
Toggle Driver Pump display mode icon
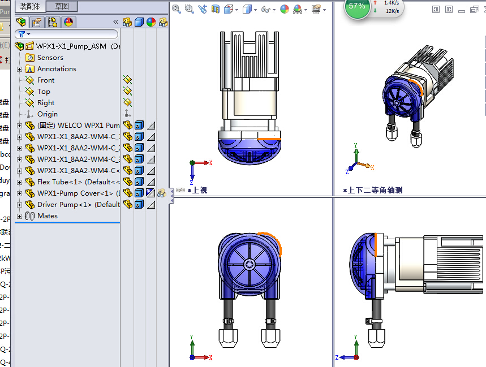(139, 205)
